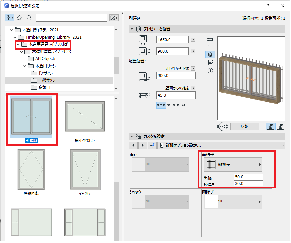Click the search magnifier icon
This screenshot has height=243, width=291.
[29, 18]
